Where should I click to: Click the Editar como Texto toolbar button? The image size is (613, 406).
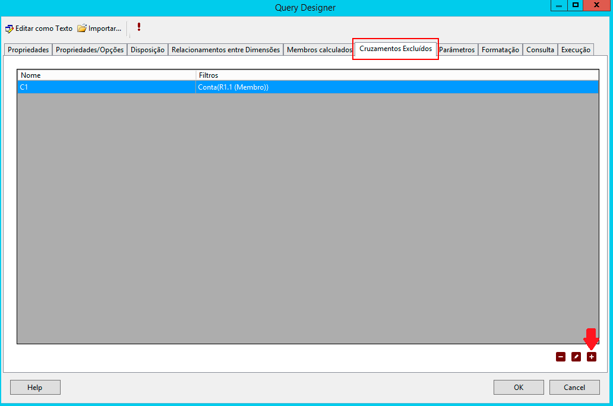tap(39, 28)
